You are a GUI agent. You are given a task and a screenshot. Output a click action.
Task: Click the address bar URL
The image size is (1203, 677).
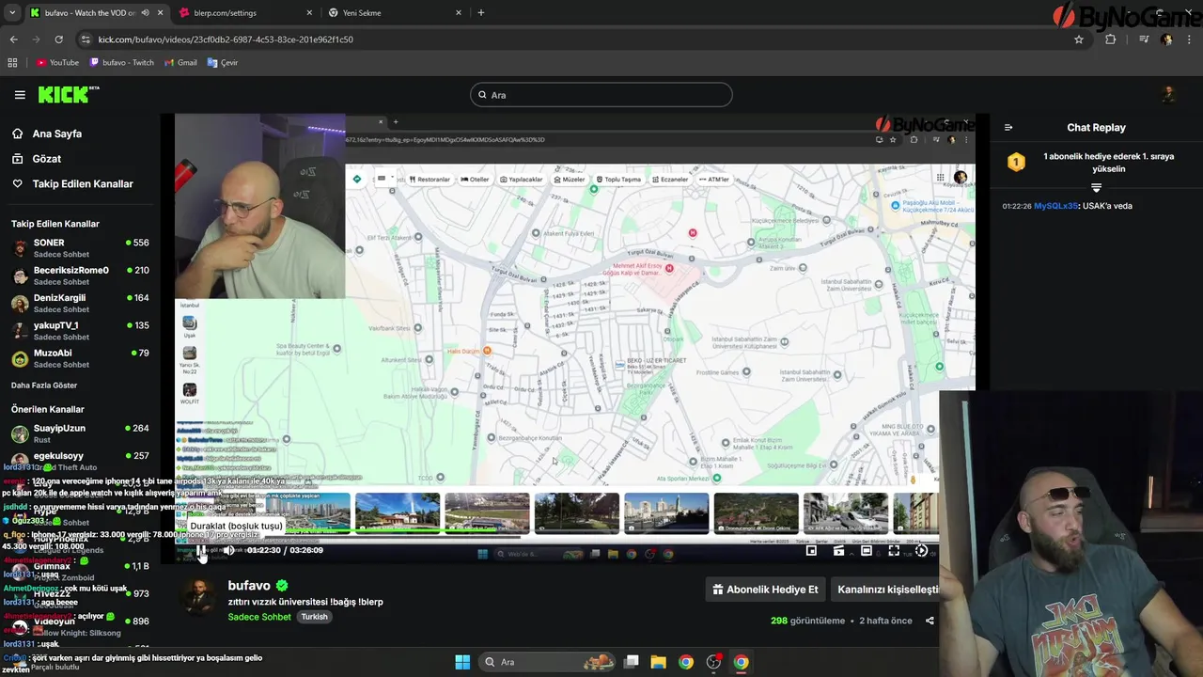(x=226, y=39)
